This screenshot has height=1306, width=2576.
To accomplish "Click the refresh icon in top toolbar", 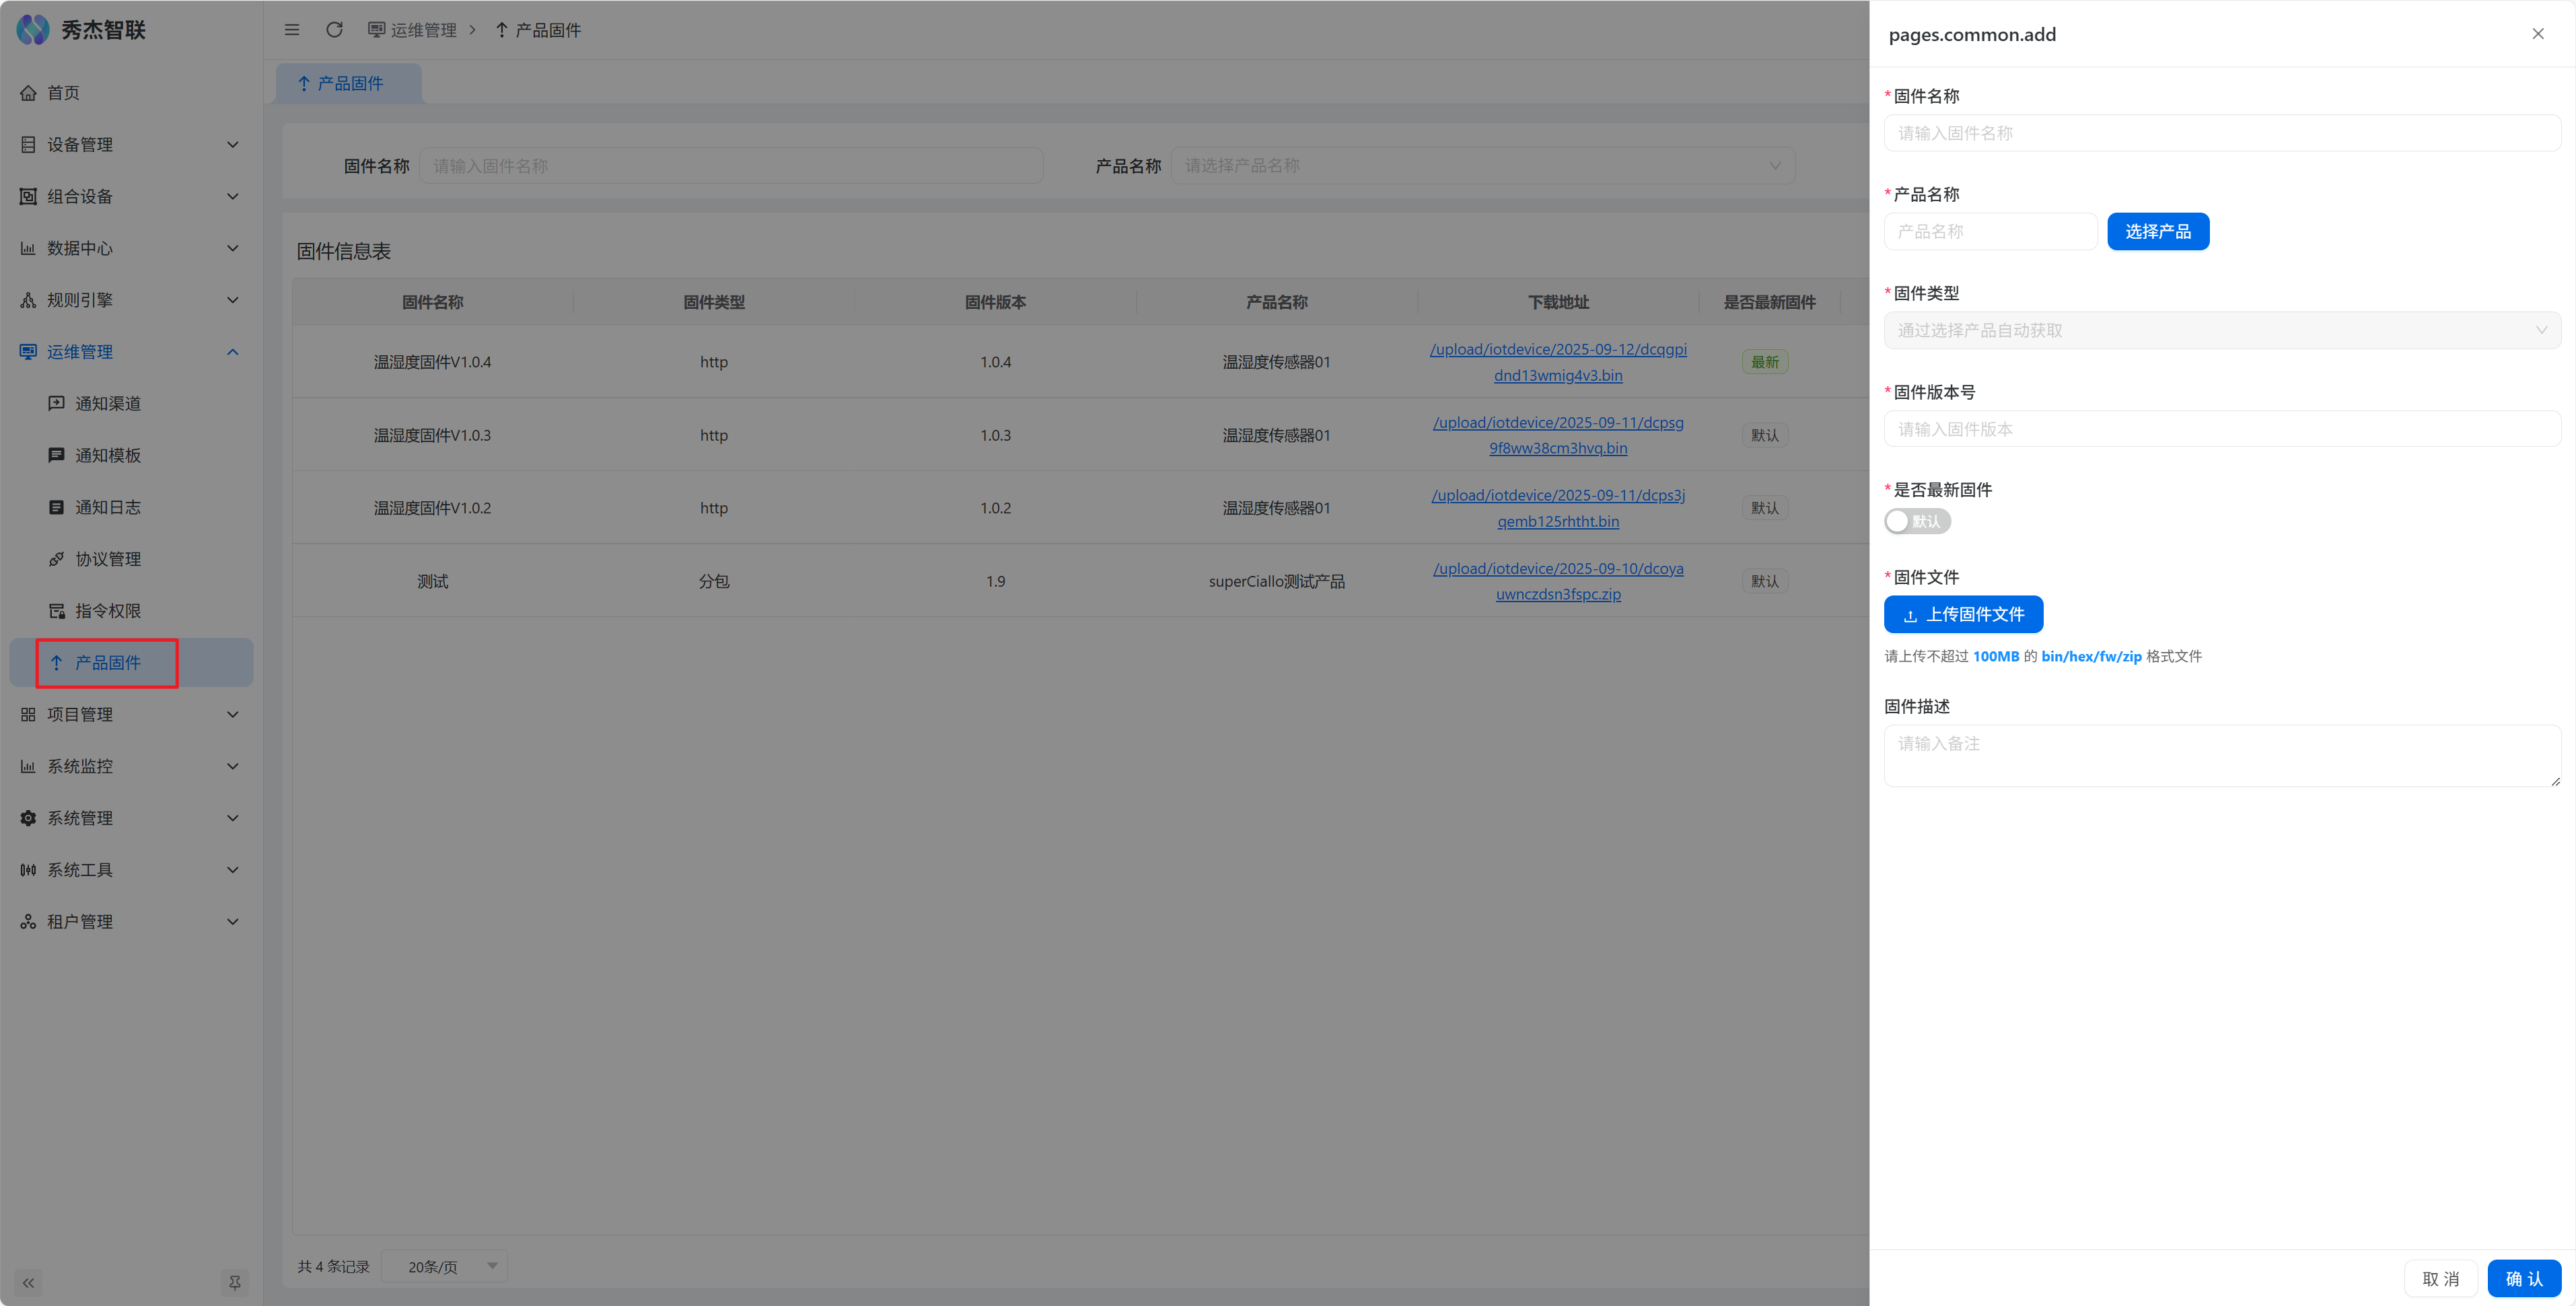I will 334,30.
